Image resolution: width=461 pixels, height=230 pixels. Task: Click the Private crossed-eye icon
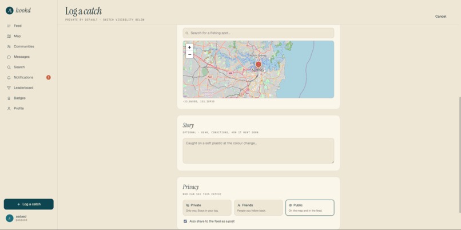(188, 205)
